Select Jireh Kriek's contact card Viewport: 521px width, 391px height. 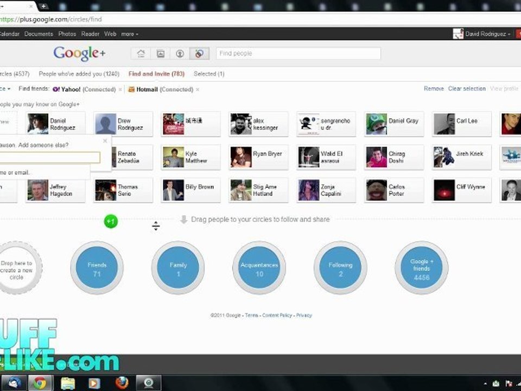[x=461, y=157]
